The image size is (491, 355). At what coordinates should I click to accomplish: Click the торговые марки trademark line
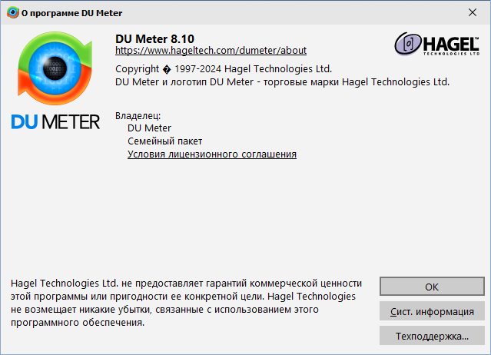click(282, 82)
